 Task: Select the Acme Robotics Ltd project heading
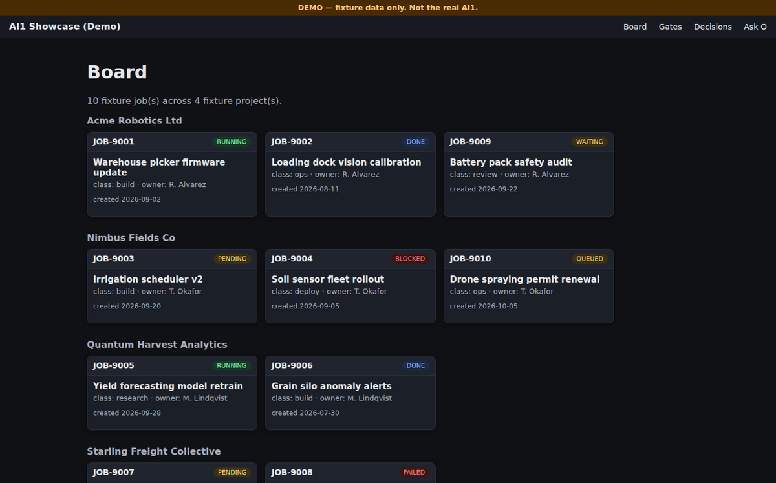(135, 120)
